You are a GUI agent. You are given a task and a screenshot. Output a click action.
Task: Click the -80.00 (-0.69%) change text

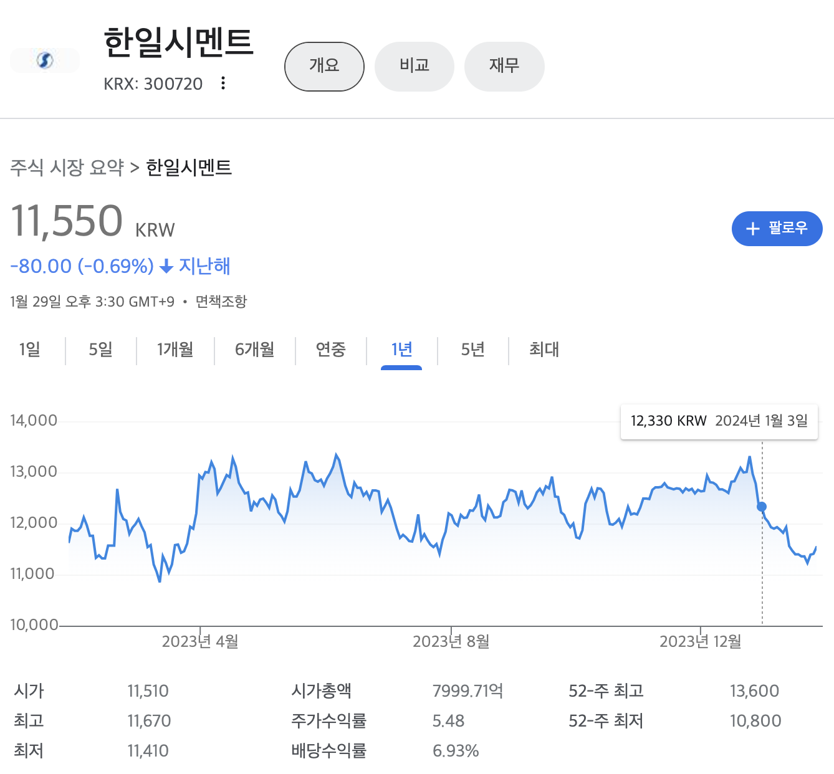pos(82,267)
